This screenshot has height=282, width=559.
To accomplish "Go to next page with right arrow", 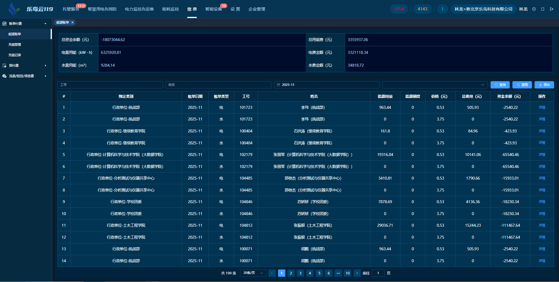I will tap(357, 273).
